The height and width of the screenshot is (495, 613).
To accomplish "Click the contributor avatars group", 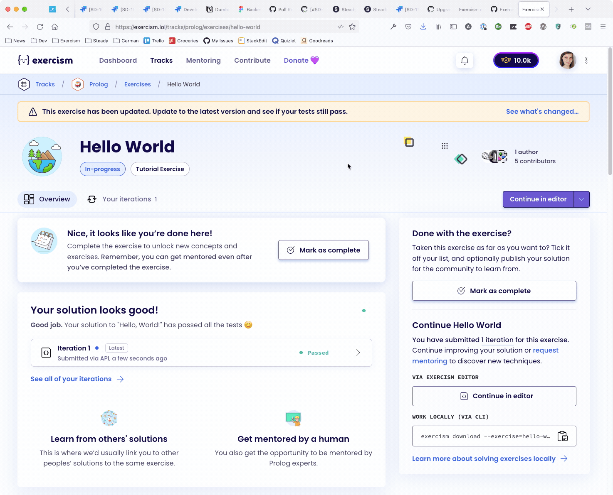I will coord(494,157).
